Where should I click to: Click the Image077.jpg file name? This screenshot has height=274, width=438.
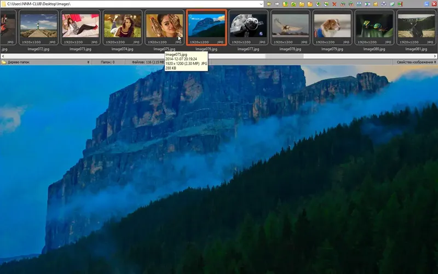[249, 49]
